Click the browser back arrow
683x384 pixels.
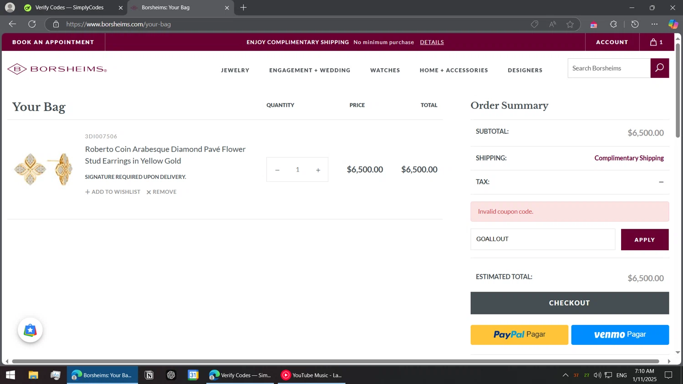pos(12,24)
